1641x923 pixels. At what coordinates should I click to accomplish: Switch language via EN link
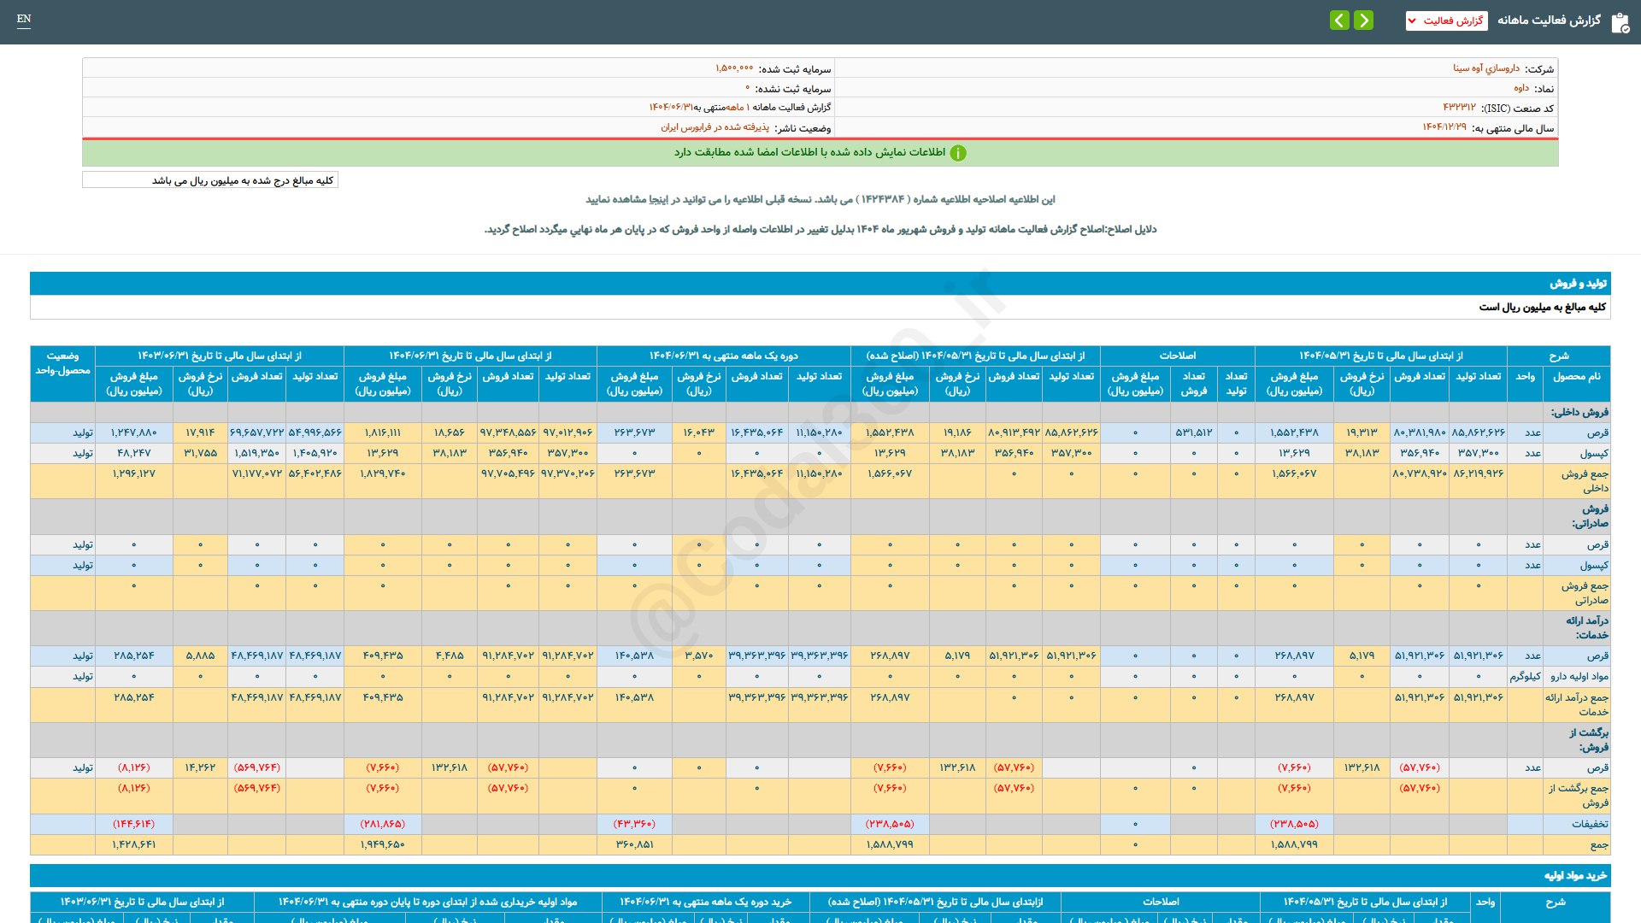24,19
